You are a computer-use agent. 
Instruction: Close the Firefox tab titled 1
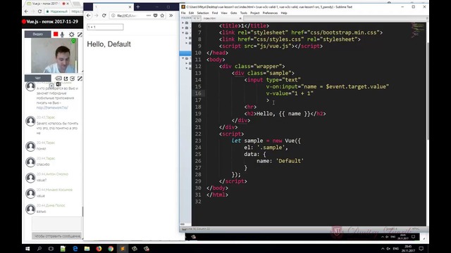[130, 6]
